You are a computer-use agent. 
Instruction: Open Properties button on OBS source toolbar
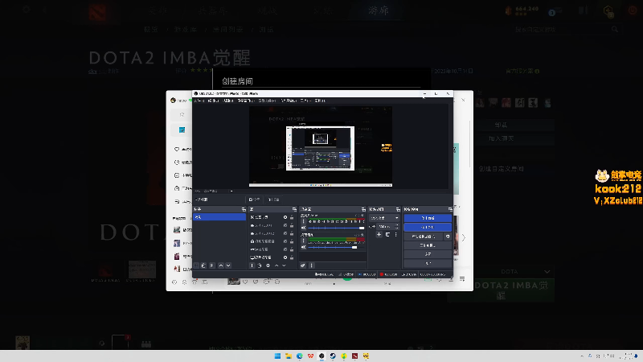click(x=254, y=200)
